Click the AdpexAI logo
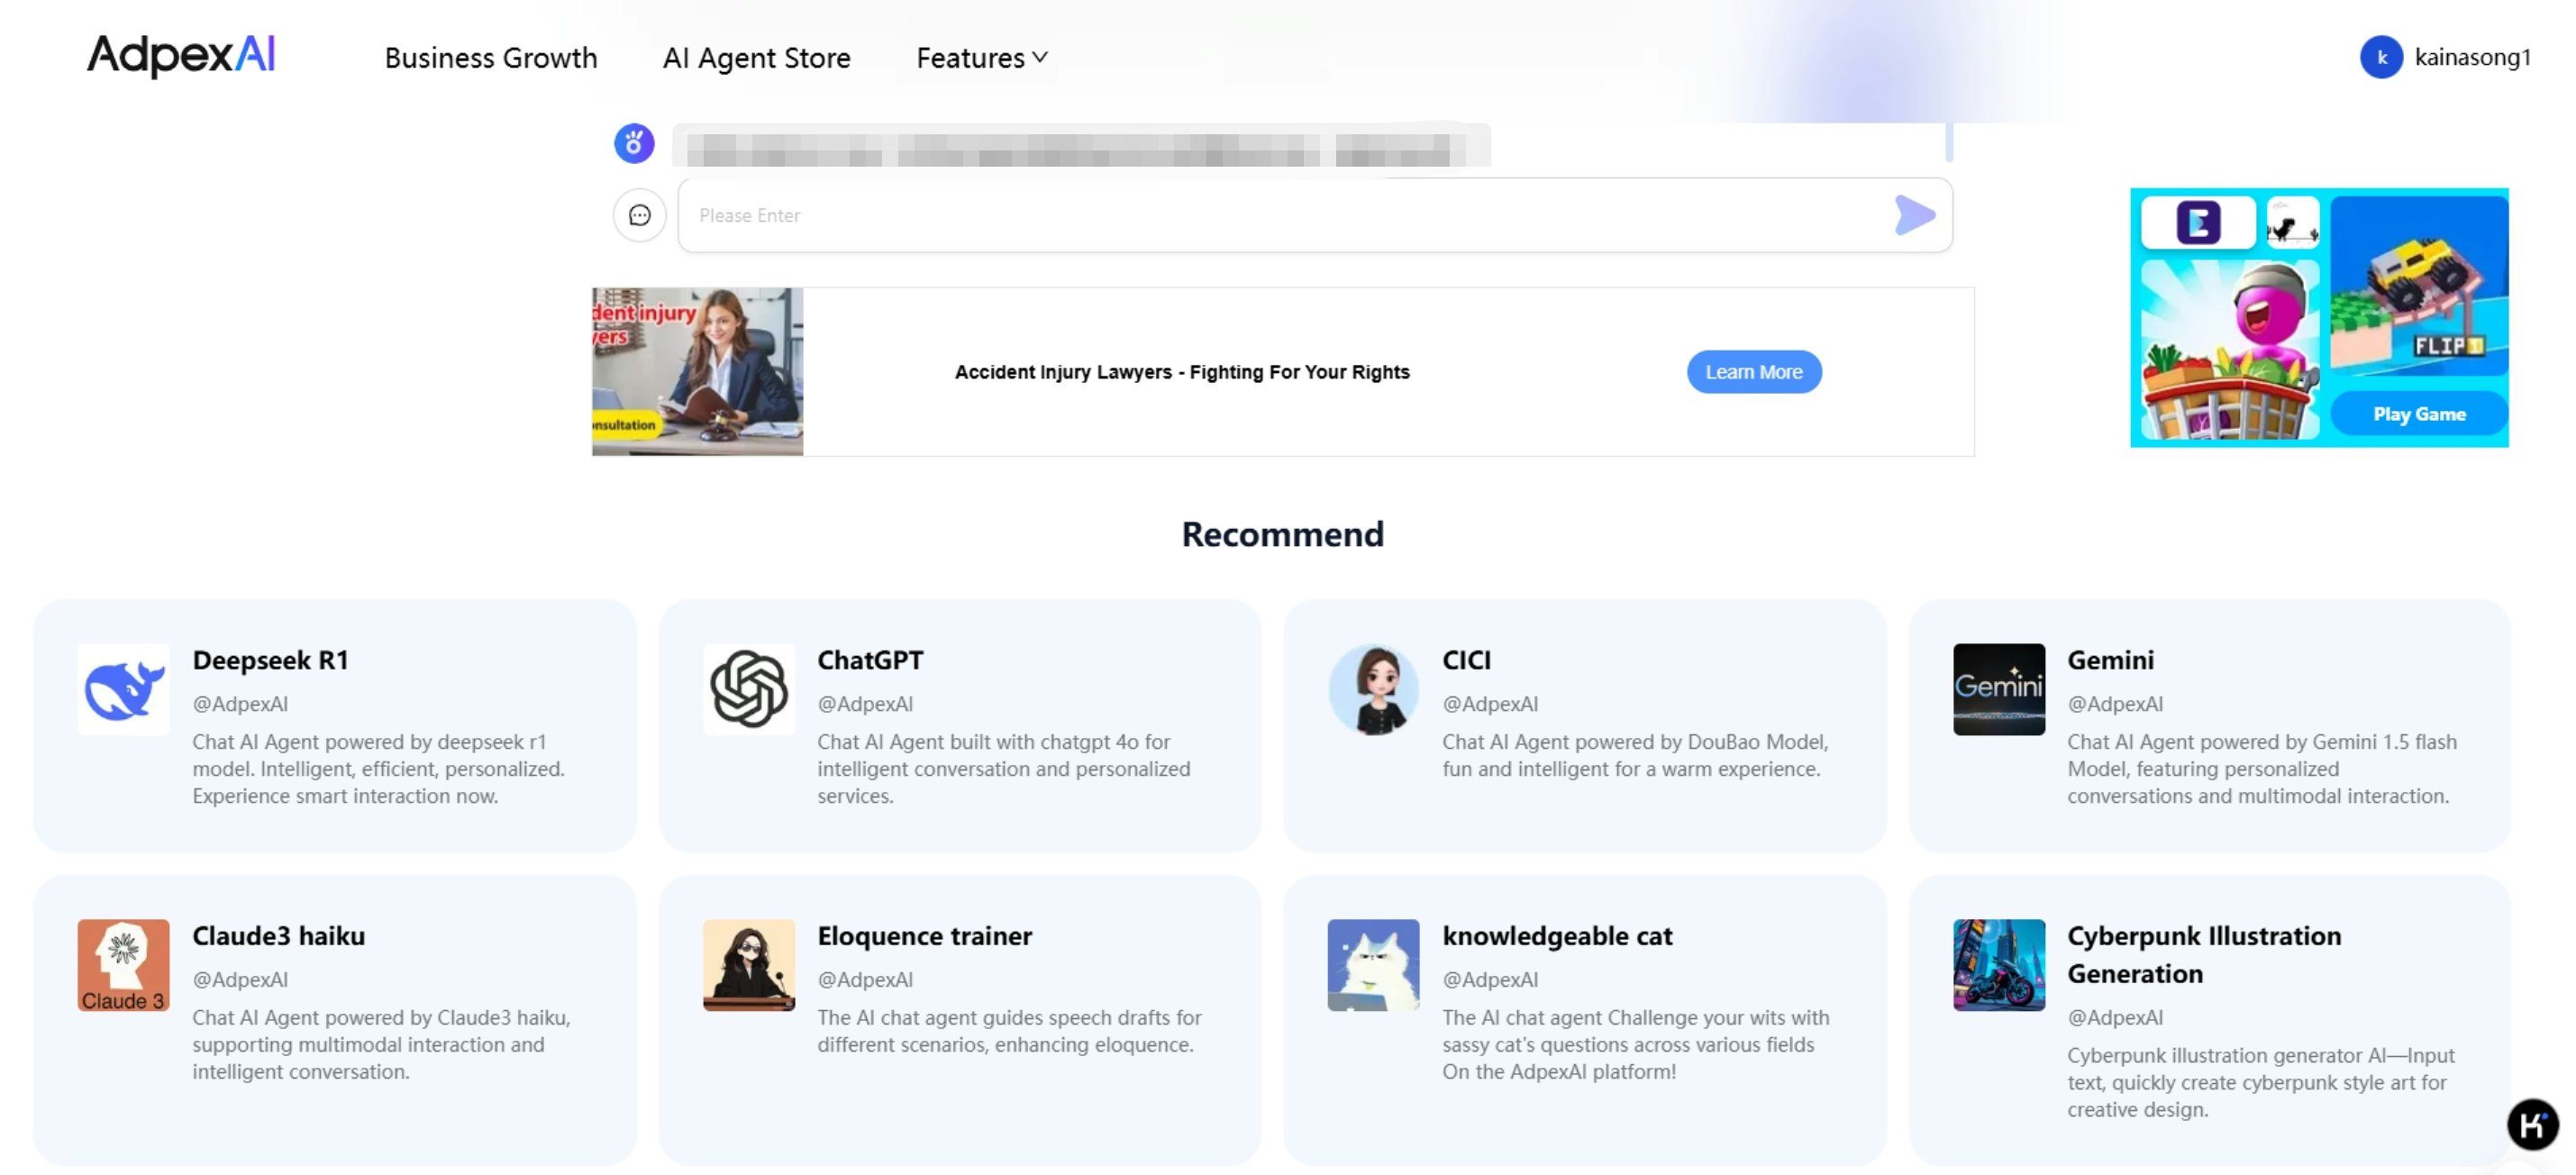 coord(181,55)
